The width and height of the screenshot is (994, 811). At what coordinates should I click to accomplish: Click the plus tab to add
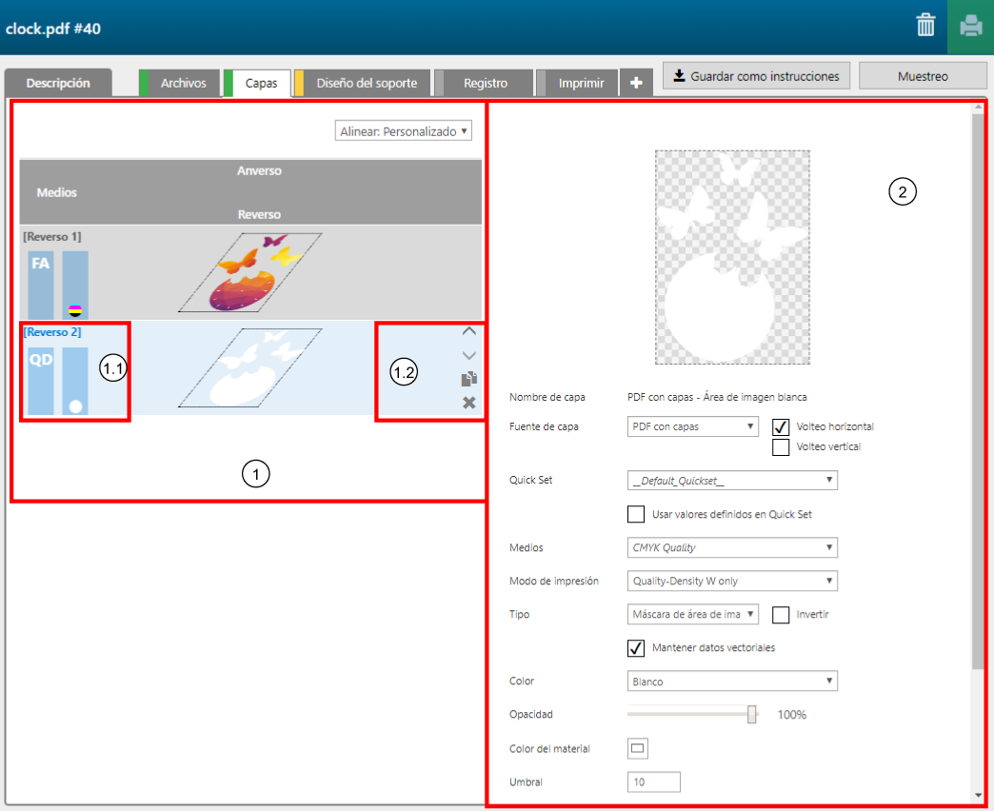(x=635, y=83)
